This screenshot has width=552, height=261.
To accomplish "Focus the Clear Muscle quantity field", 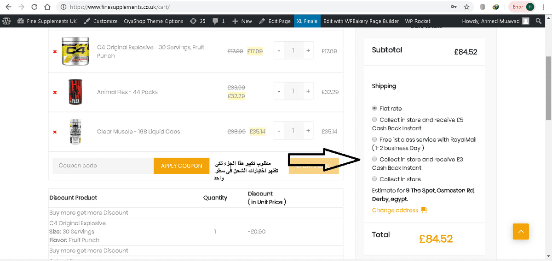I will 293,131.
